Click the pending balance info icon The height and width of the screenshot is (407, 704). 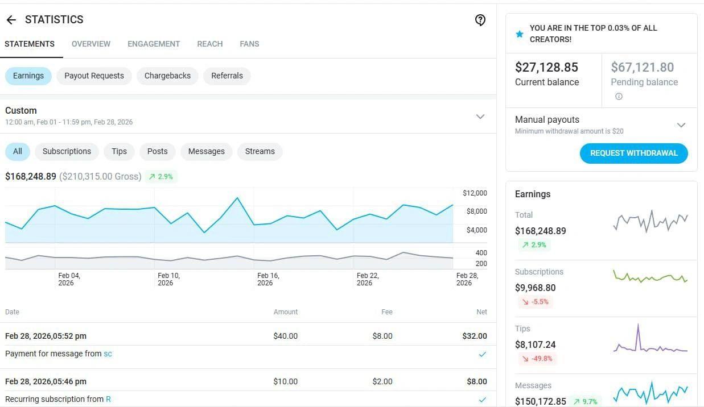coord(619,97)
